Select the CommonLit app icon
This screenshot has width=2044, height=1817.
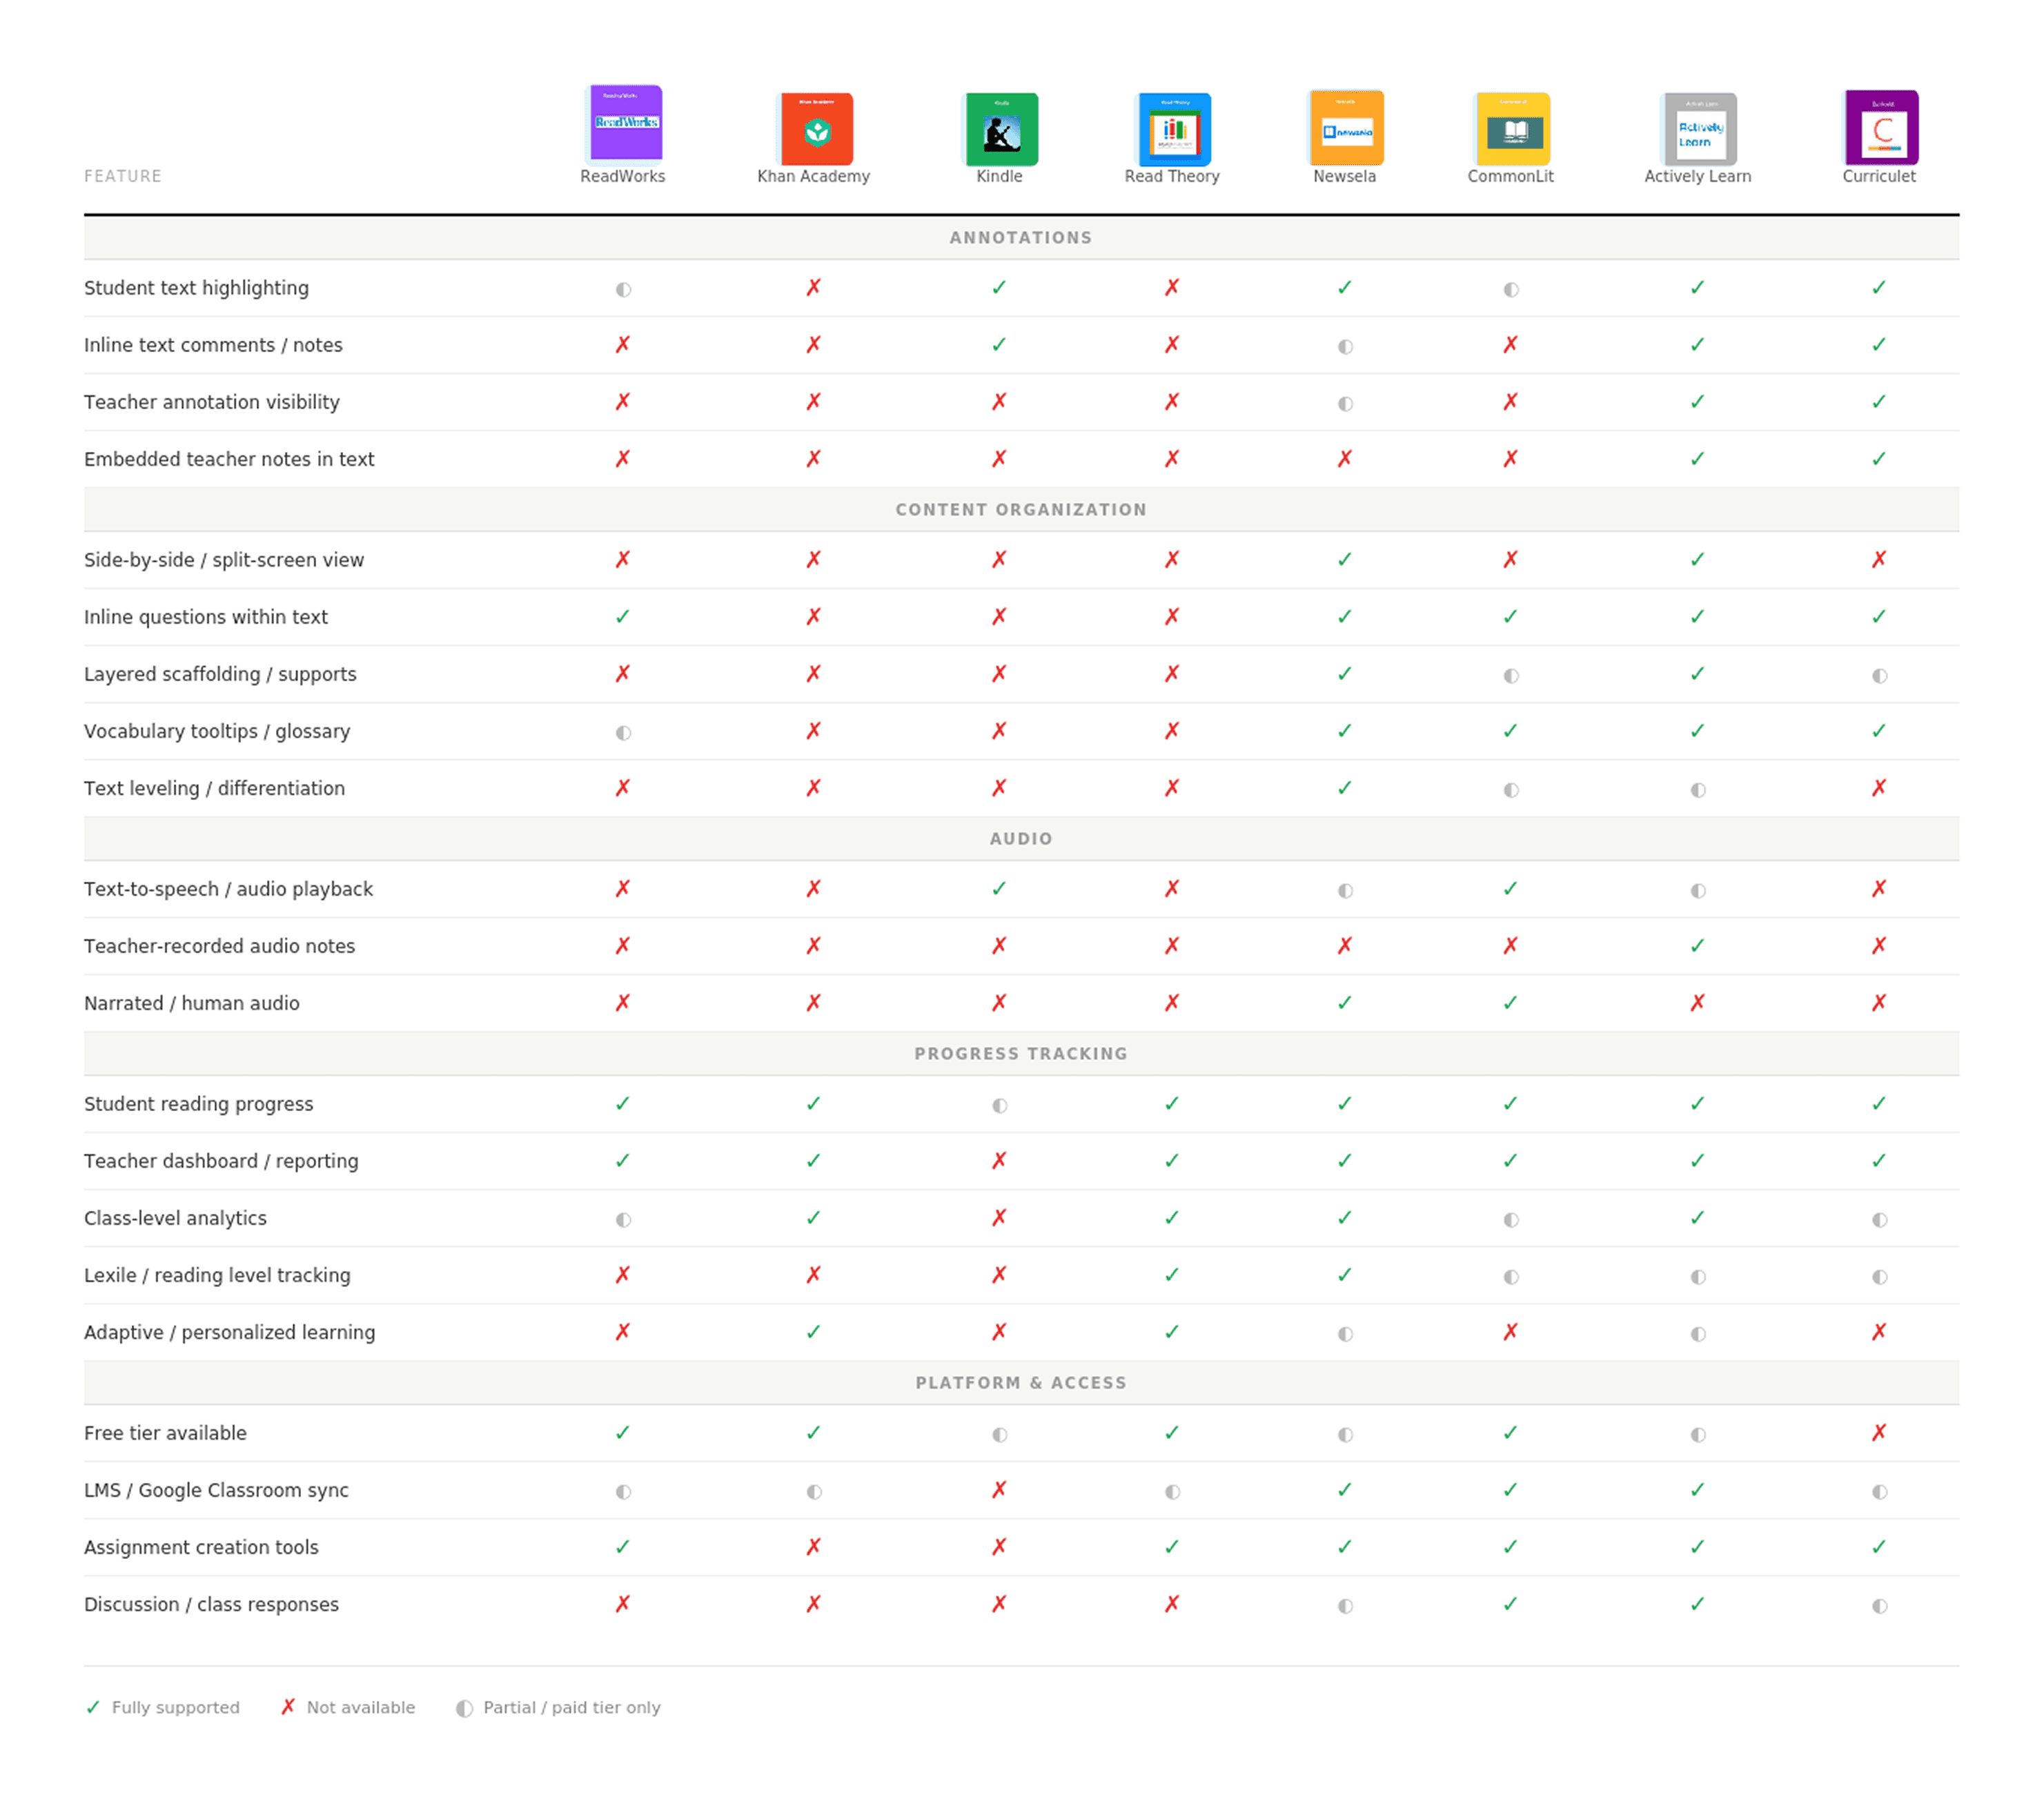1513,129
